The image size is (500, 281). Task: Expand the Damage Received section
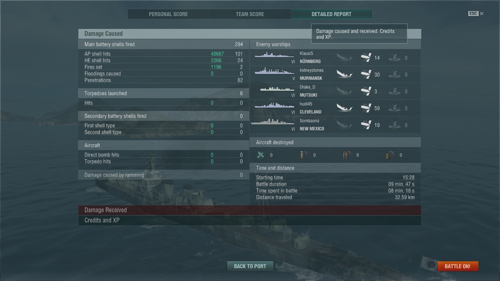[250, 210]
